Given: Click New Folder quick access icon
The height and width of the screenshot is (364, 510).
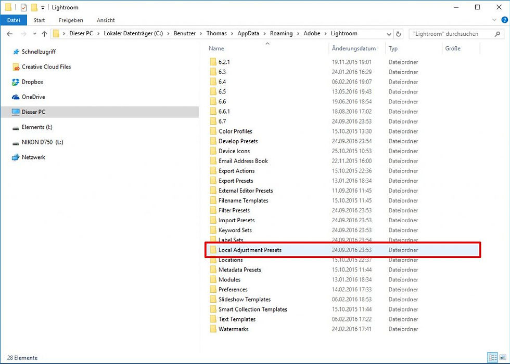Looking at the screenshot, I should coord(34,7).
